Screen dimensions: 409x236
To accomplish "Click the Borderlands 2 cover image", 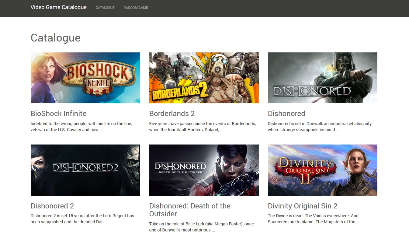I will point(204,78).
